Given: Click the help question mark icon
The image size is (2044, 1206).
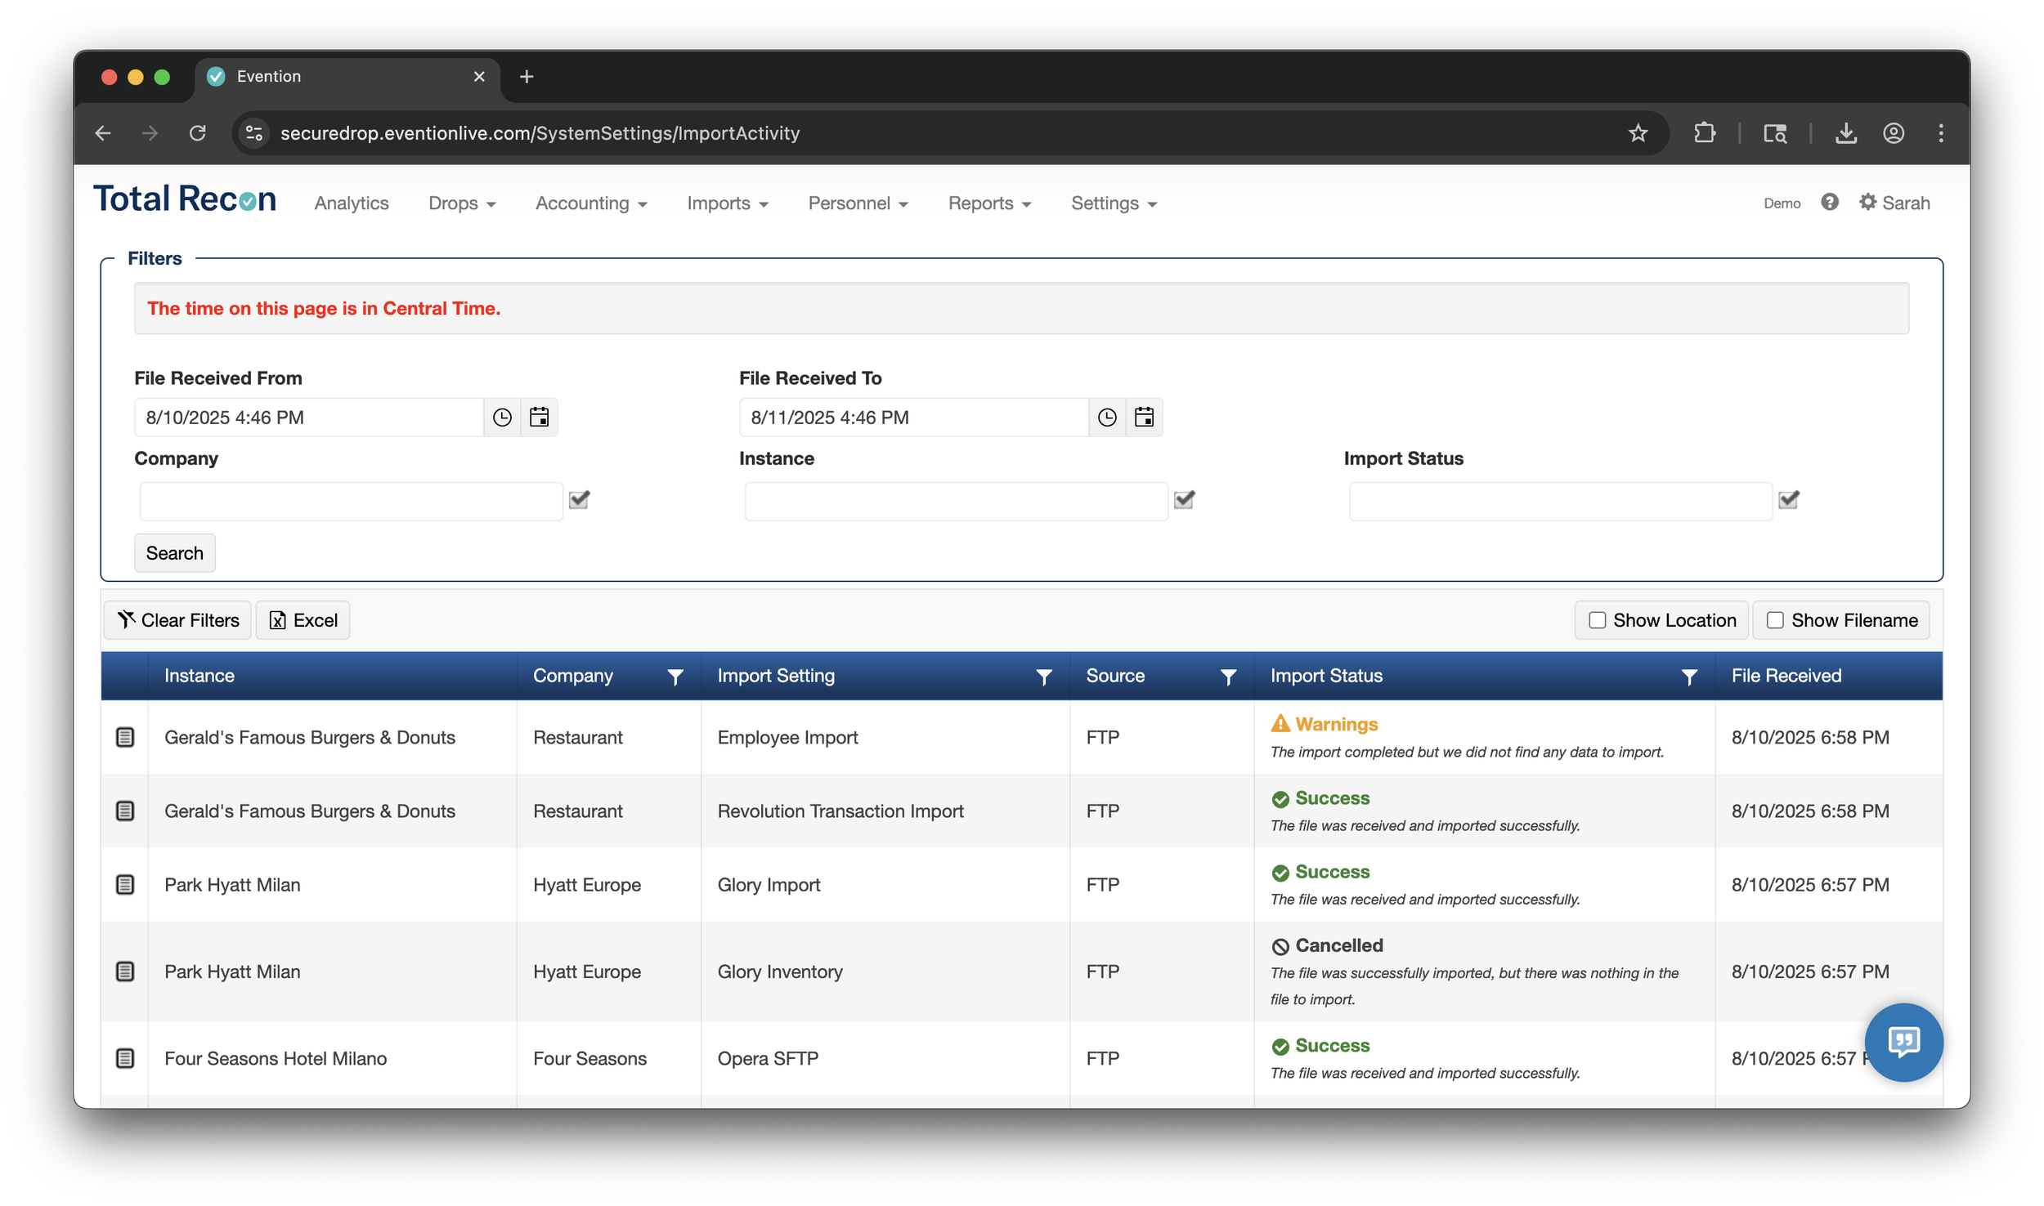Looking at the screenshot, I should pyautogui.click(x=1830, y=203).
